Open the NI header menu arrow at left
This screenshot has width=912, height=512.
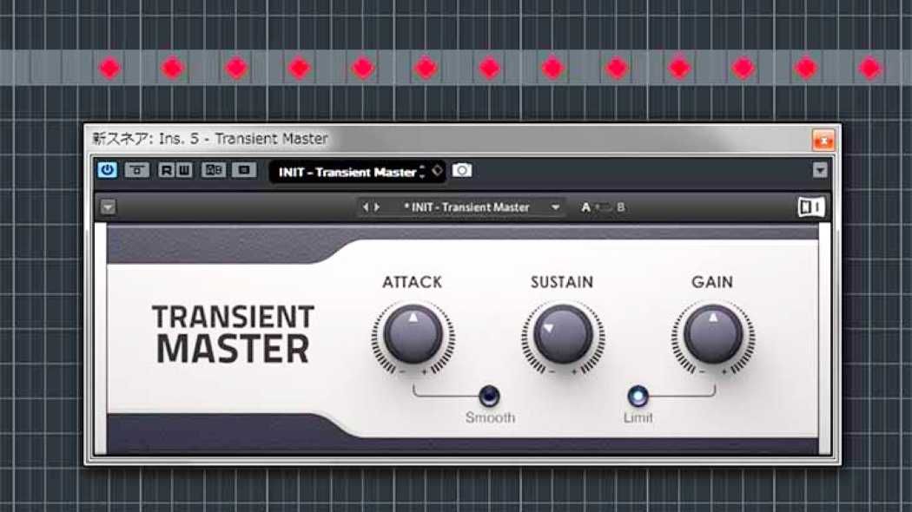click(109, 207)
